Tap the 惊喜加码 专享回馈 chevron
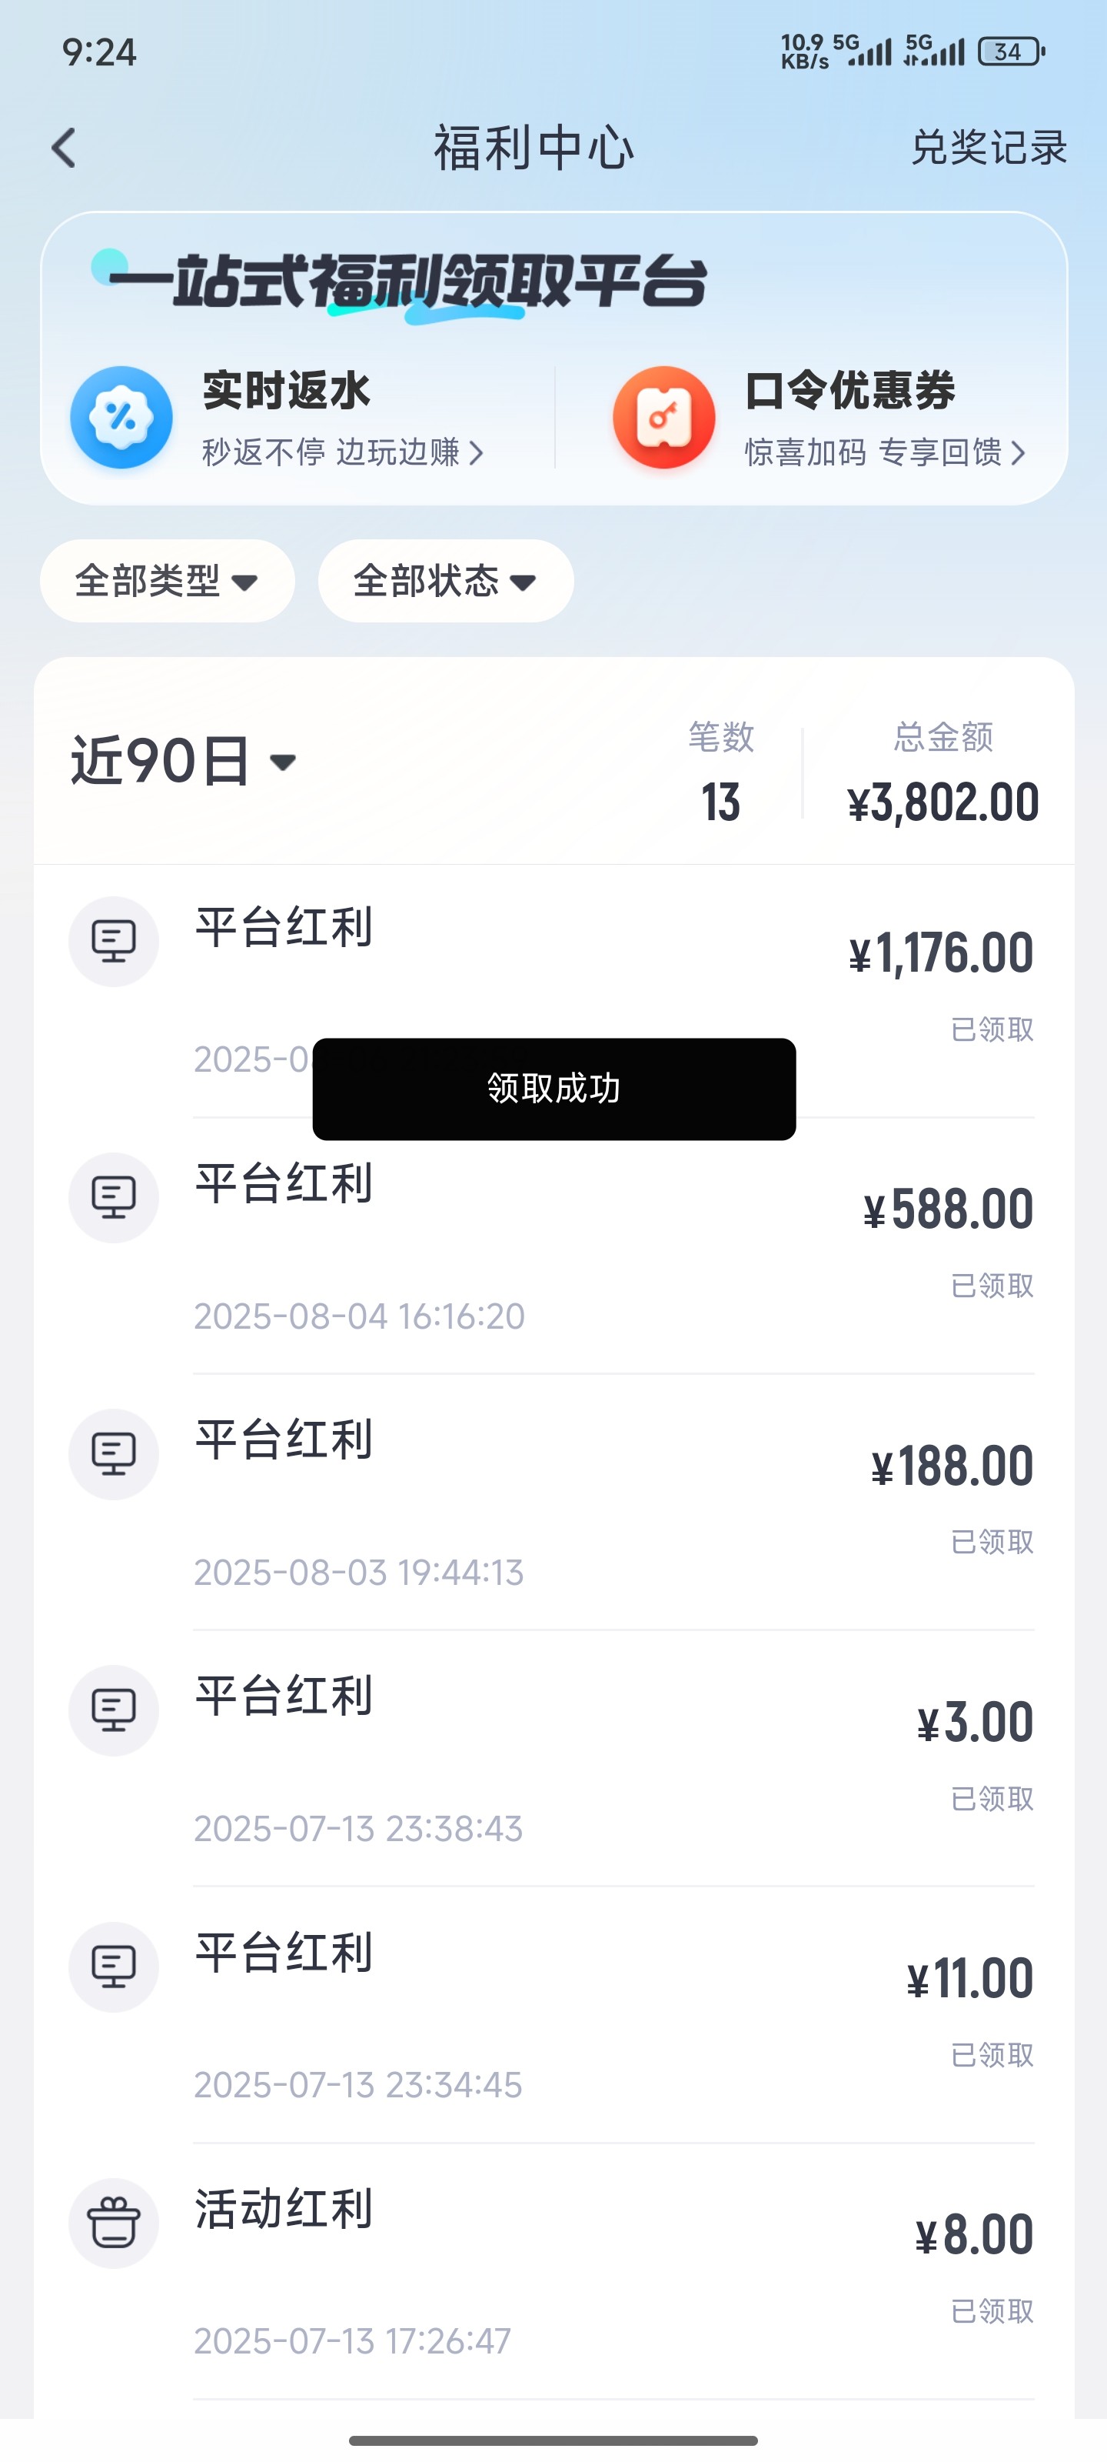This screenshot has height=2462, width=1107. coord(1018,453)
